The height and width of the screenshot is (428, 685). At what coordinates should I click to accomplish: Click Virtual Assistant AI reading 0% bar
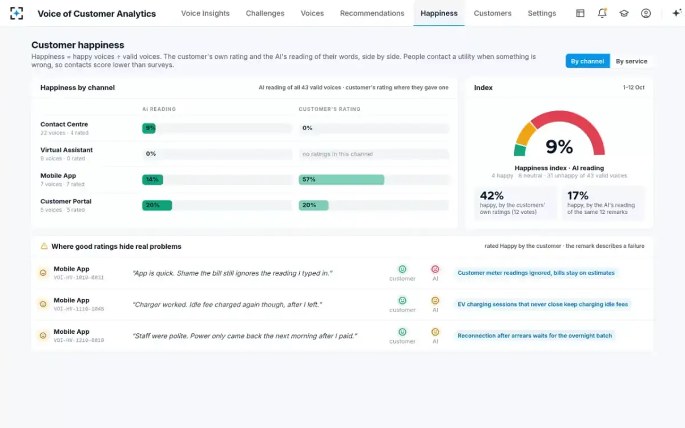217,154
